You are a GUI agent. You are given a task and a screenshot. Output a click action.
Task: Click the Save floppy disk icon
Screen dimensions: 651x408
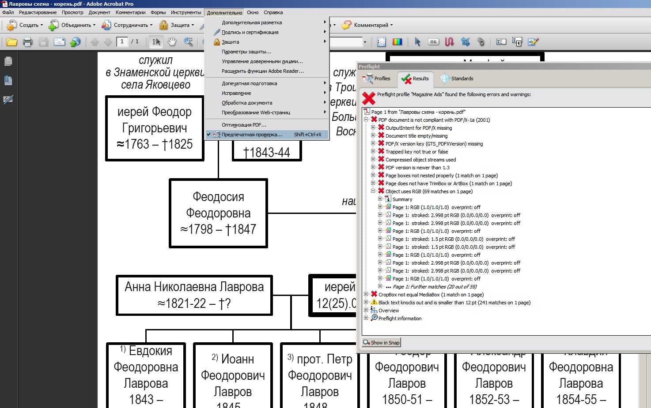coord(43,42)
